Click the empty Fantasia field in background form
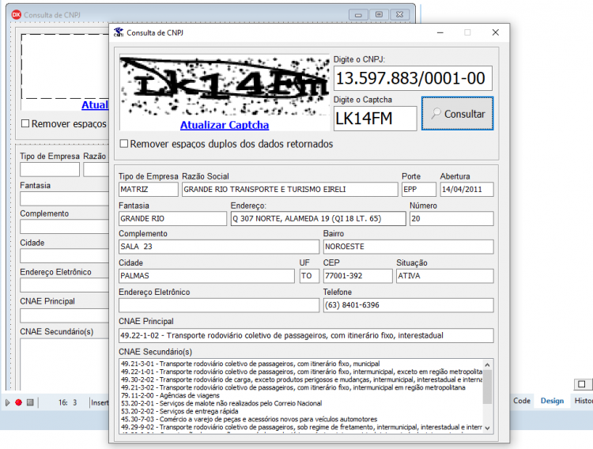Image resolution: width=593 pixels, height=449 pixels. click(64, 198)
